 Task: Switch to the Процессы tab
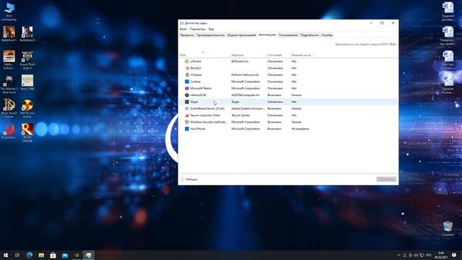(187, 35)
